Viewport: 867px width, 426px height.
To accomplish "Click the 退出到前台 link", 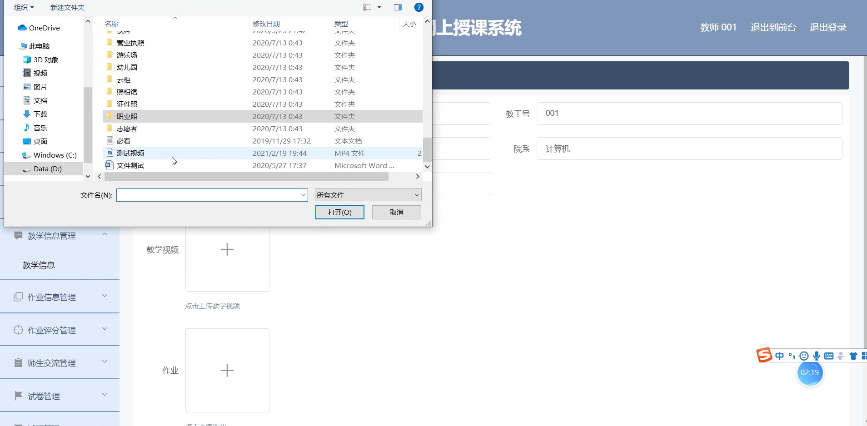I will coord(773,27).
